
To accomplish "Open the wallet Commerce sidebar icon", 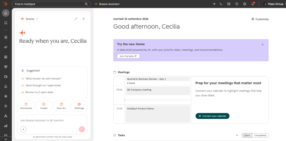I will pyautogui.click(x=6, y=77).
